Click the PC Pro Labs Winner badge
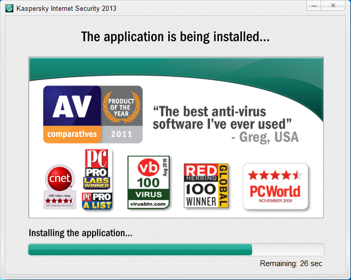 [x=96, y=169]
